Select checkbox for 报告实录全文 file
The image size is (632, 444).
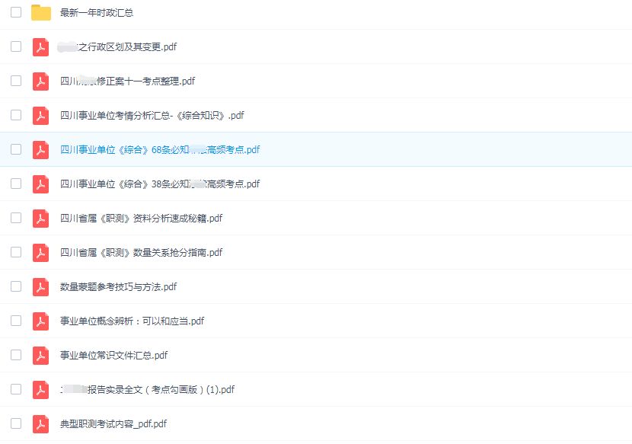[16, 389]
